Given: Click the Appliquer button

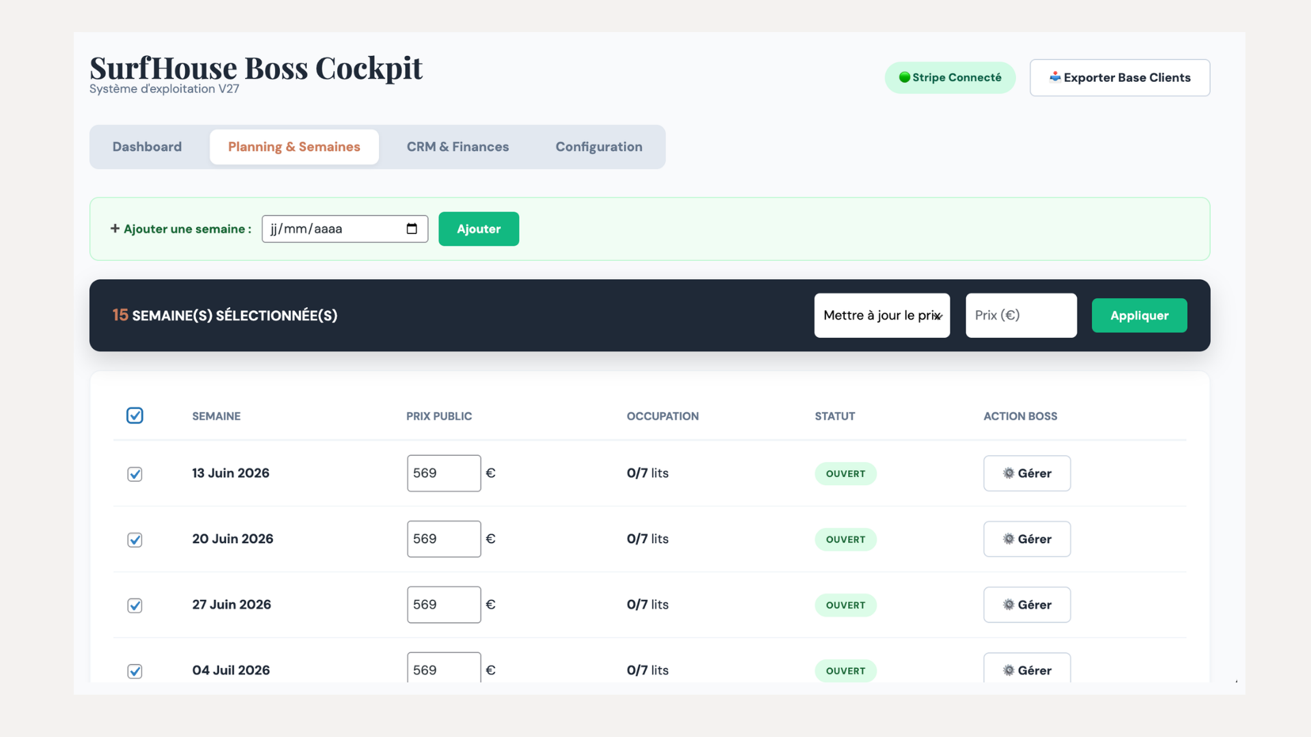Looking at the screenshot, I should pyautogui.click(x=1139, y=315).
